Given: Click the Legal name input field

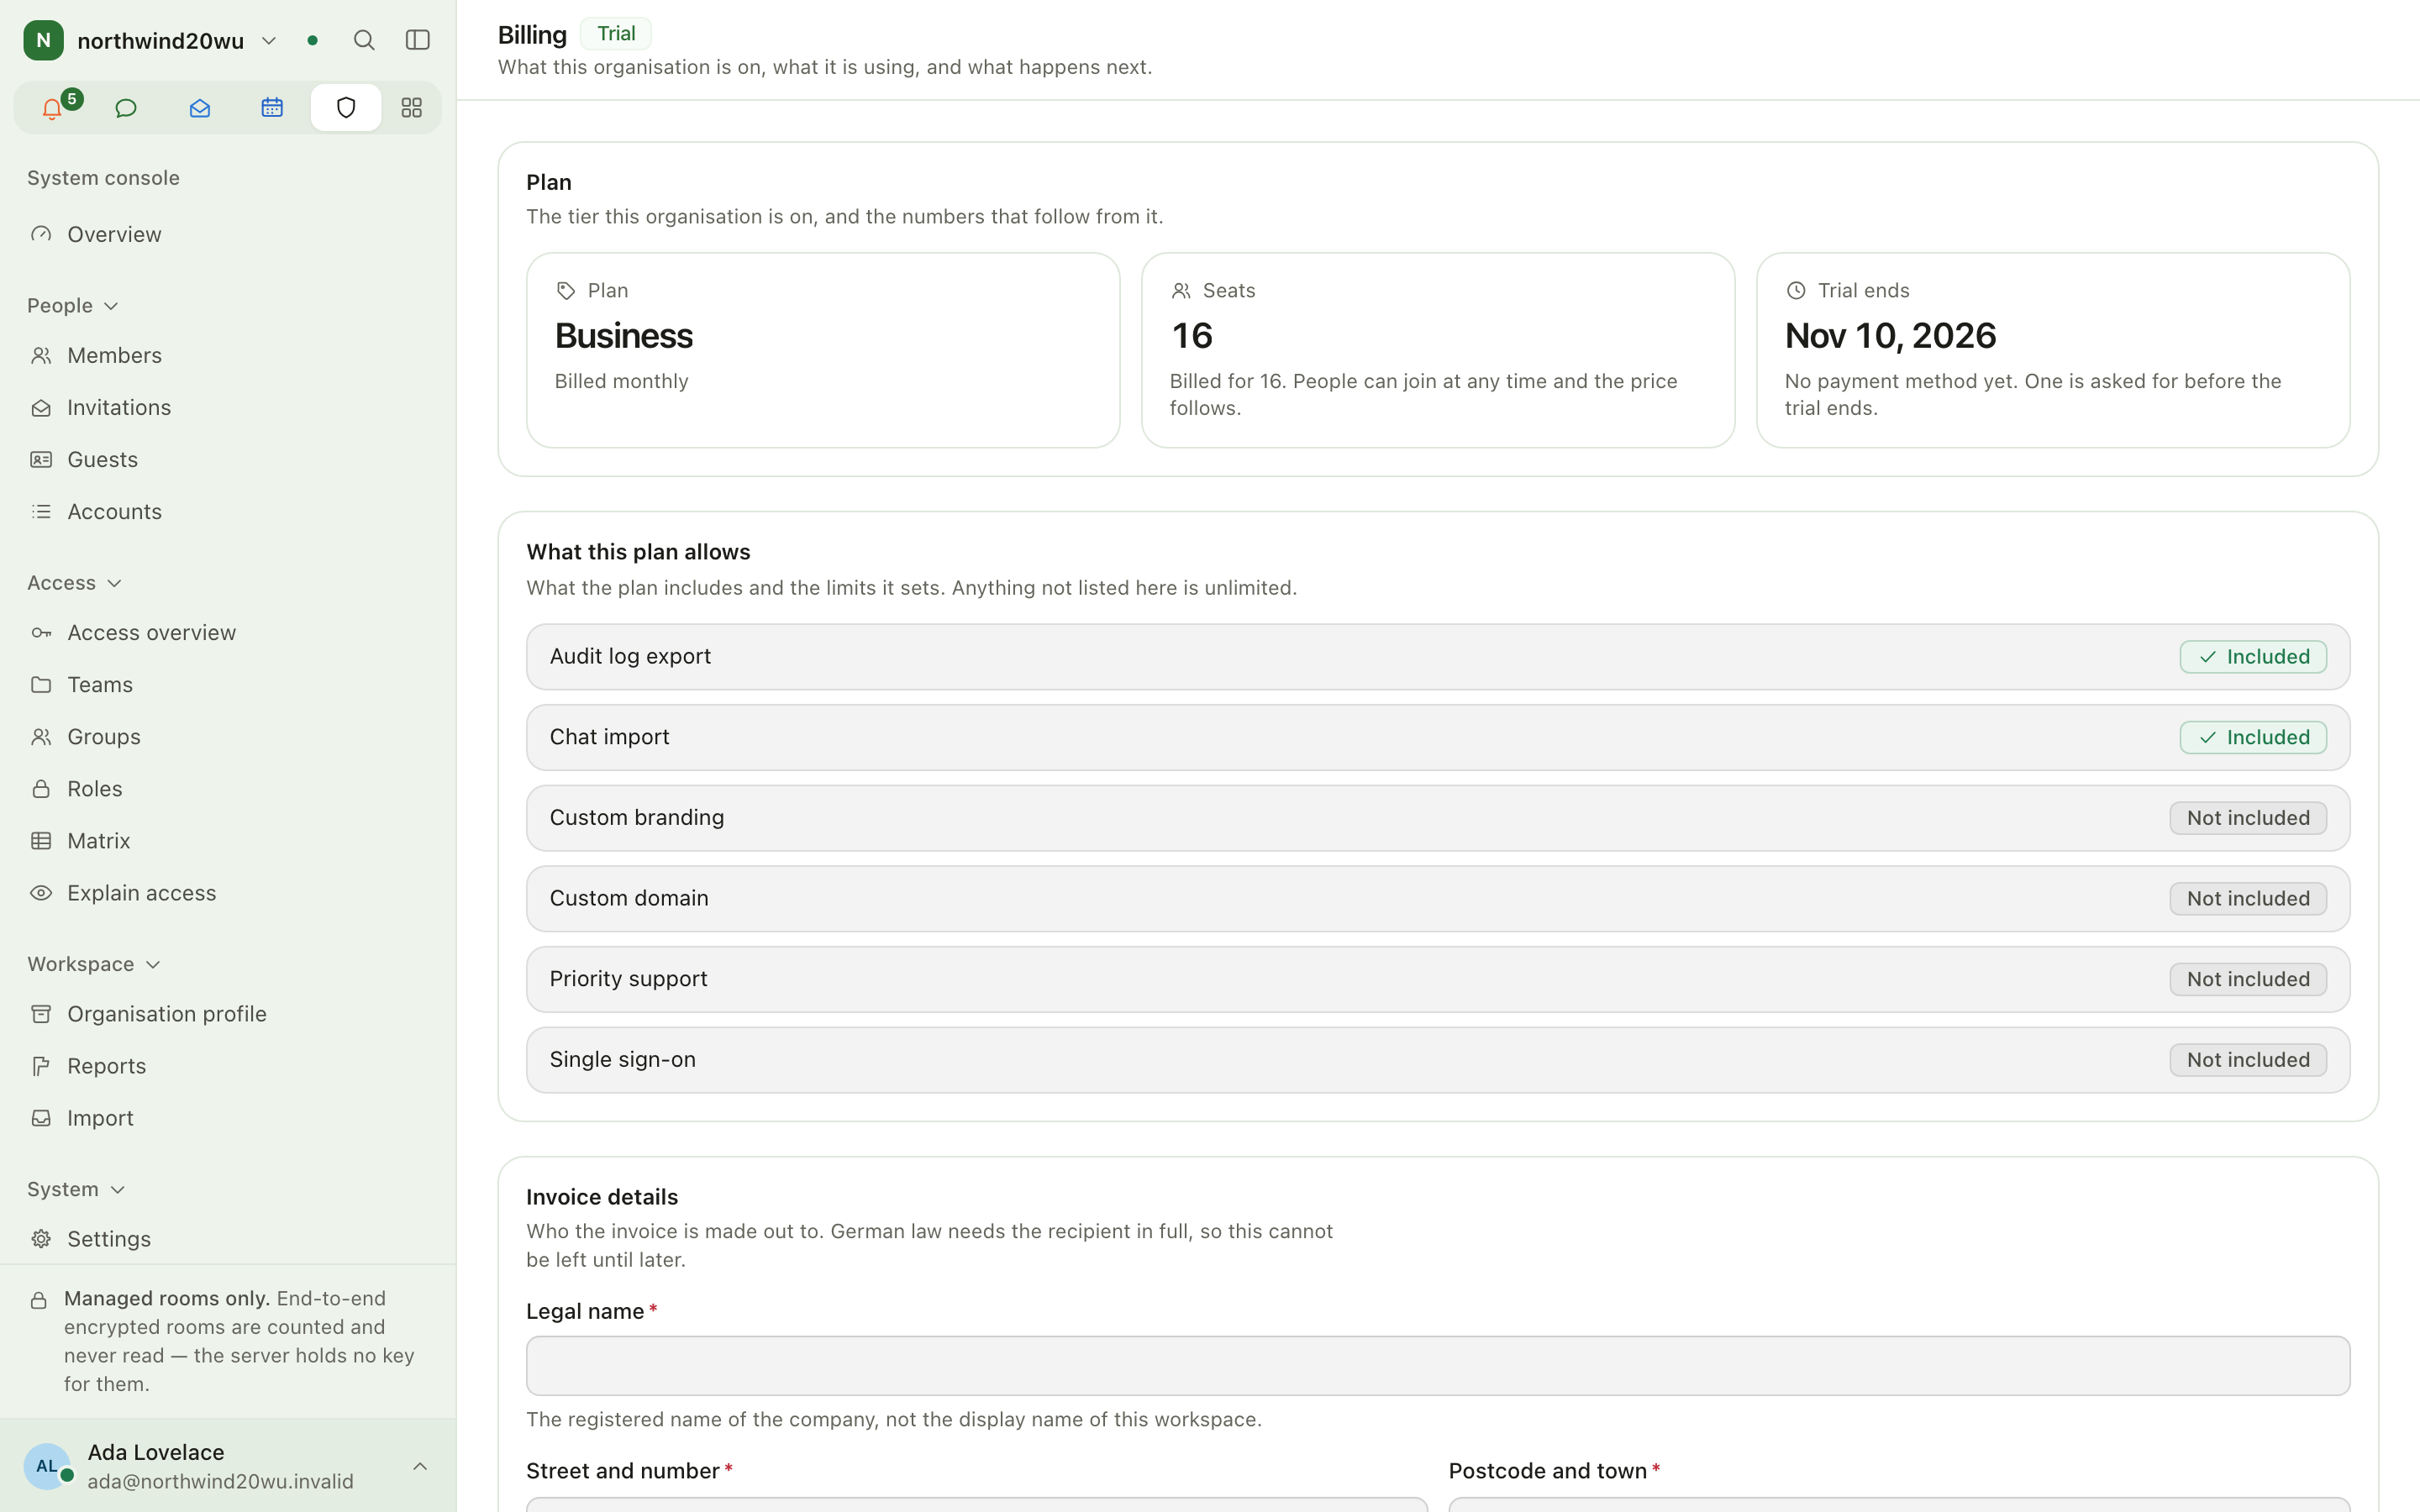Looking at the screenshot, I should tap(1438, 1365).
